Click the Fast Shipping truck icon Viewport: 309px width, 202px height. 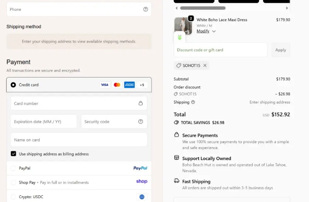177,180
